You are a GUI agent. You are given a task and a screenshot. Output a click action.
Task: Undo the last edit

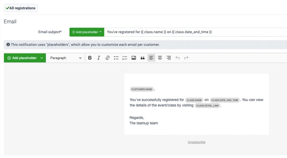point(177,58)
